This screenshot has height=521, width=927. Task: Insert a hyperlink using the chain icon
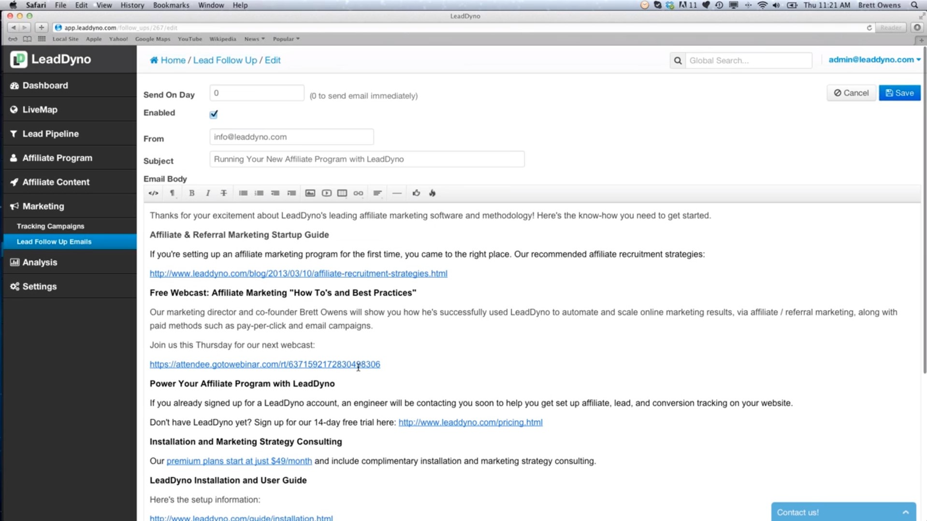[x=358, y=193]
